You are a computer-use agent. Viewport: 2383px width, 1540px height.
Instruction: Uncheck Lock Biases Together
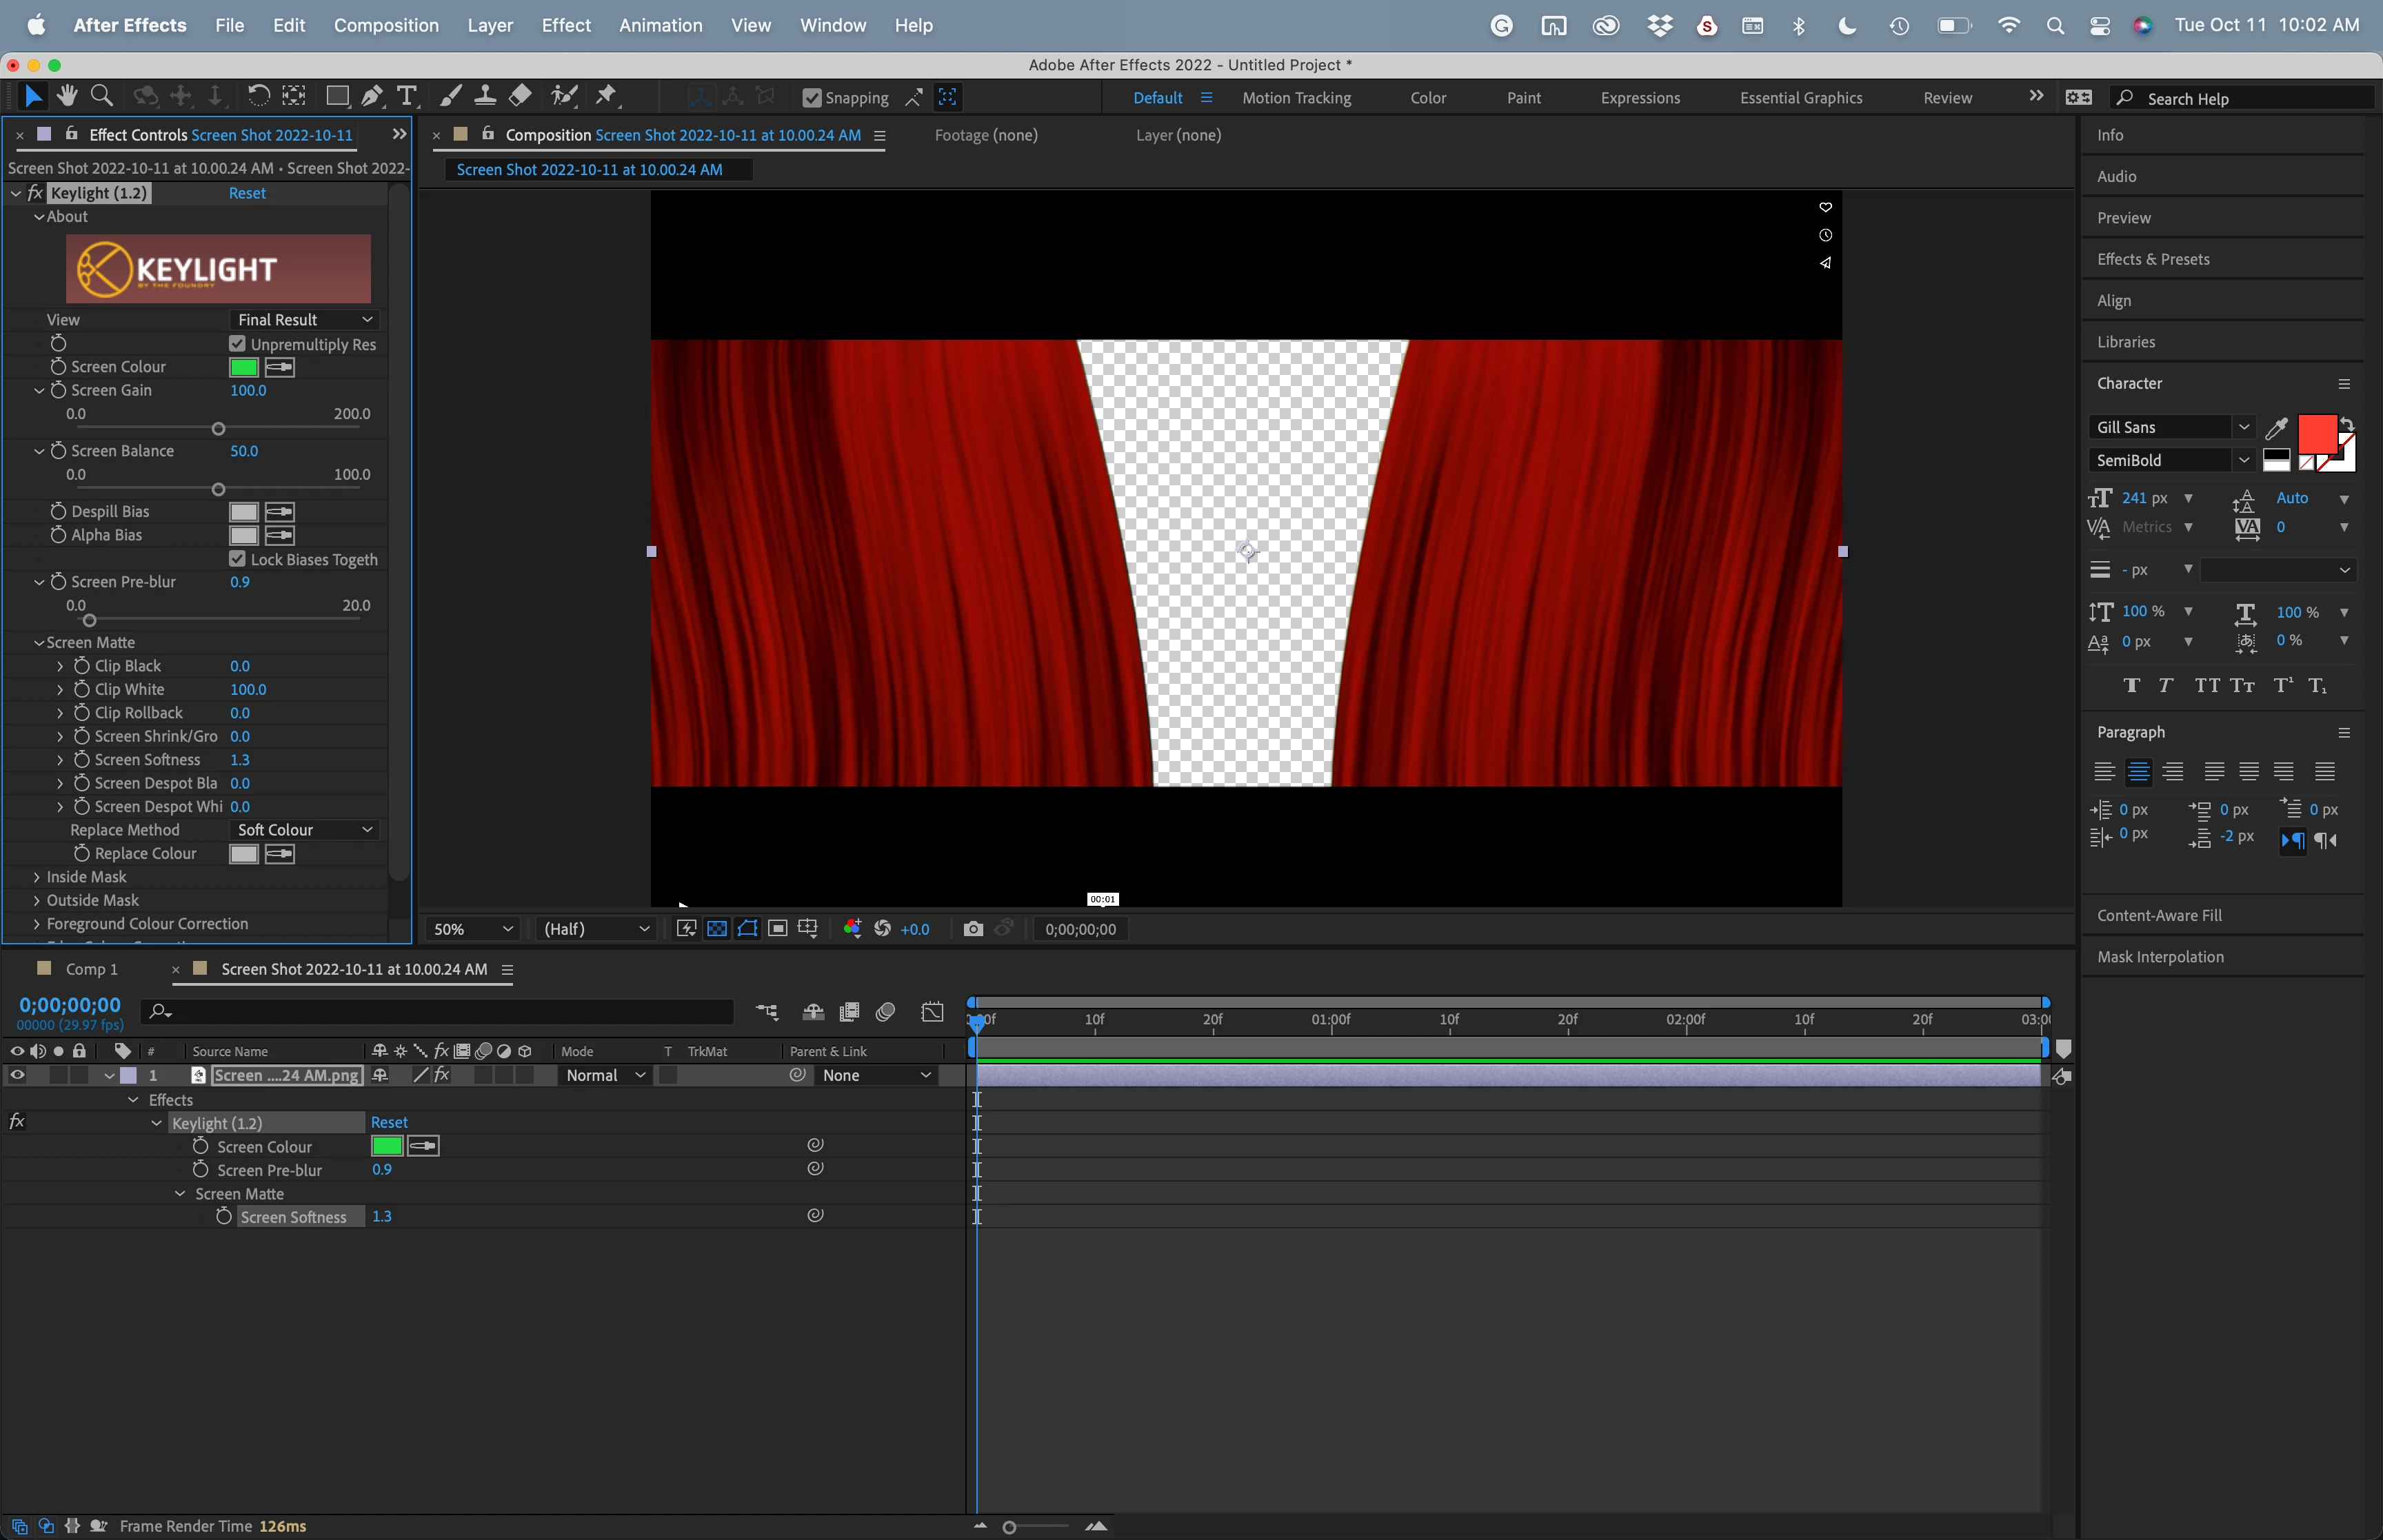pyautogui.click(x=237, y=559)
